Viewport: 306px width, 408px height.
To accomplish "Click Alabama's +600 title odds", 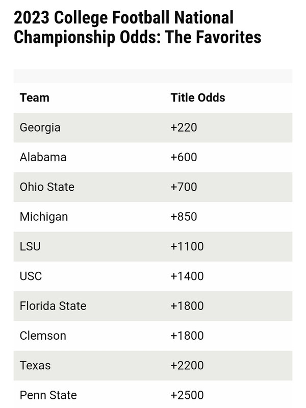I will coord(184,157).
